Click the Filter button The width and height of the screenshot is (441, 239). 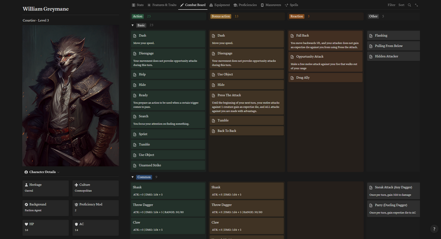pos(391,5)
